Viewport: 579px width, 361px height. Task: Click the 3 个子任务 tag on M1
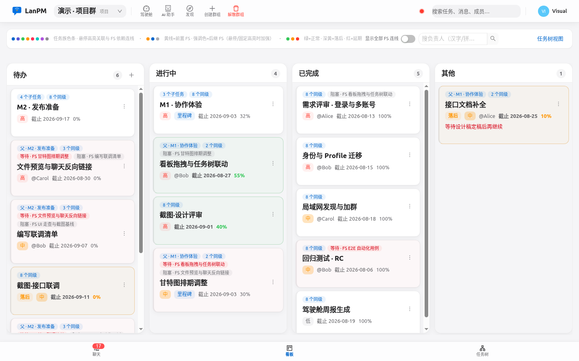click(173, 94)
